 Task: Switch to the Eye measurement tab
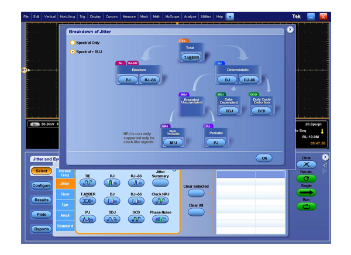point(65,204)
